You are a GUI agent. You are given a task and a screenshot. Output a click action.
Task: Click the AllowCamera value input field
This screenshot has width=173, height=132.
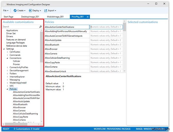(106, 53)
